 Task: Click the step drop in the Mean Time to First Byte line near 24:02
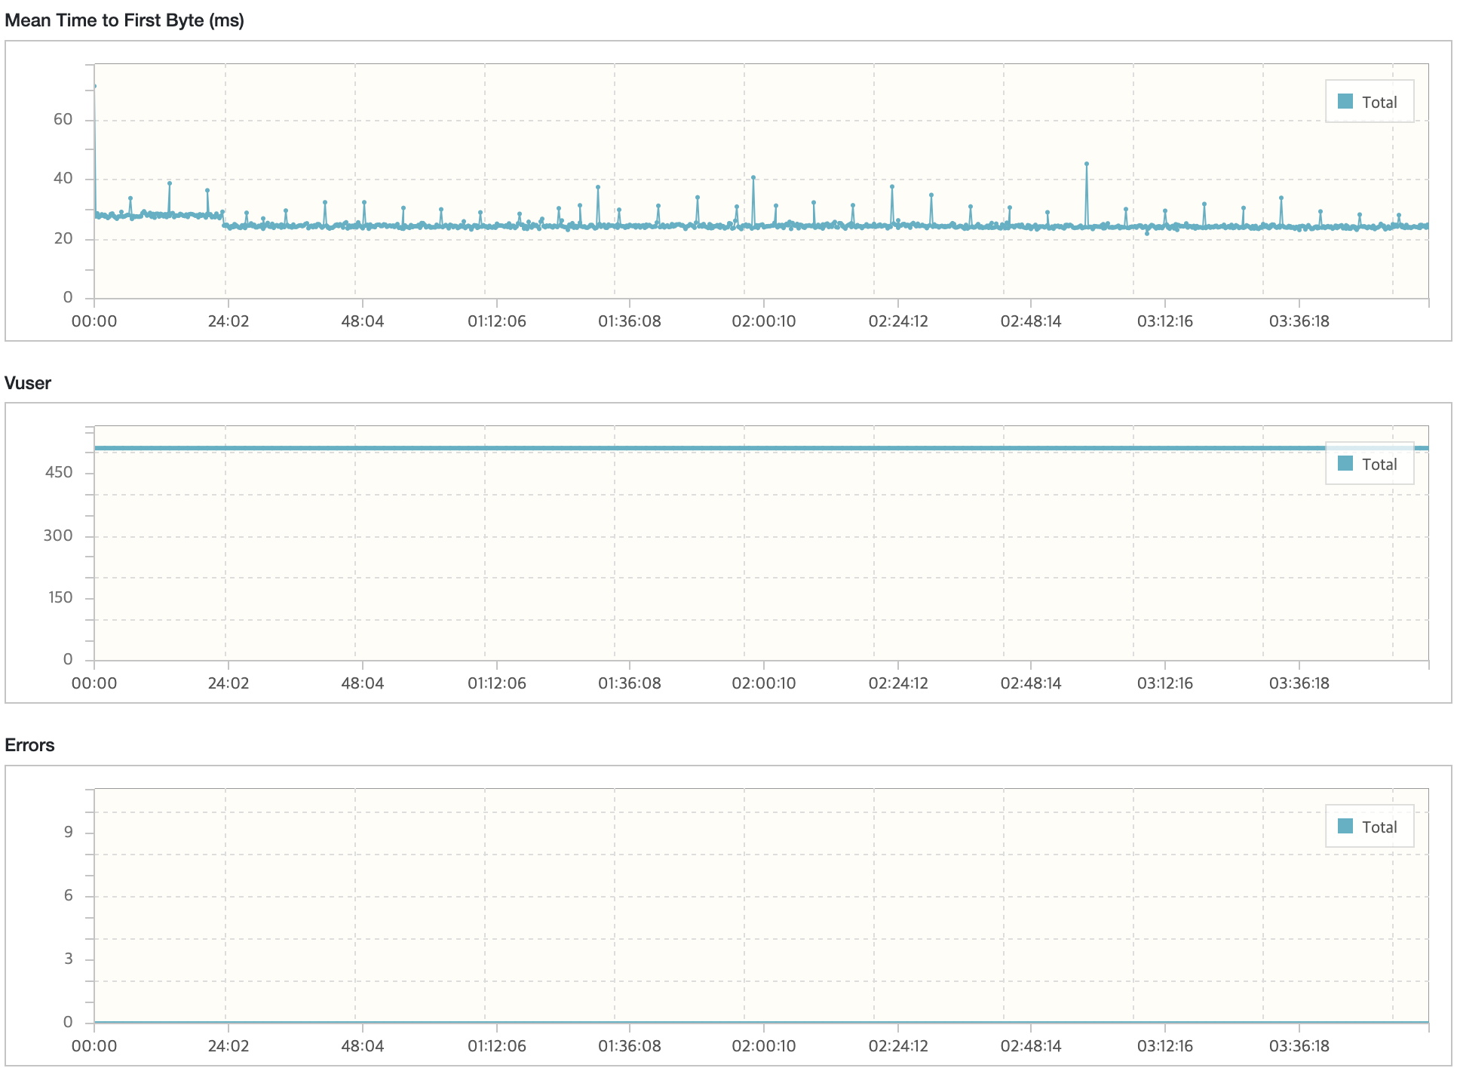point(223,220)
